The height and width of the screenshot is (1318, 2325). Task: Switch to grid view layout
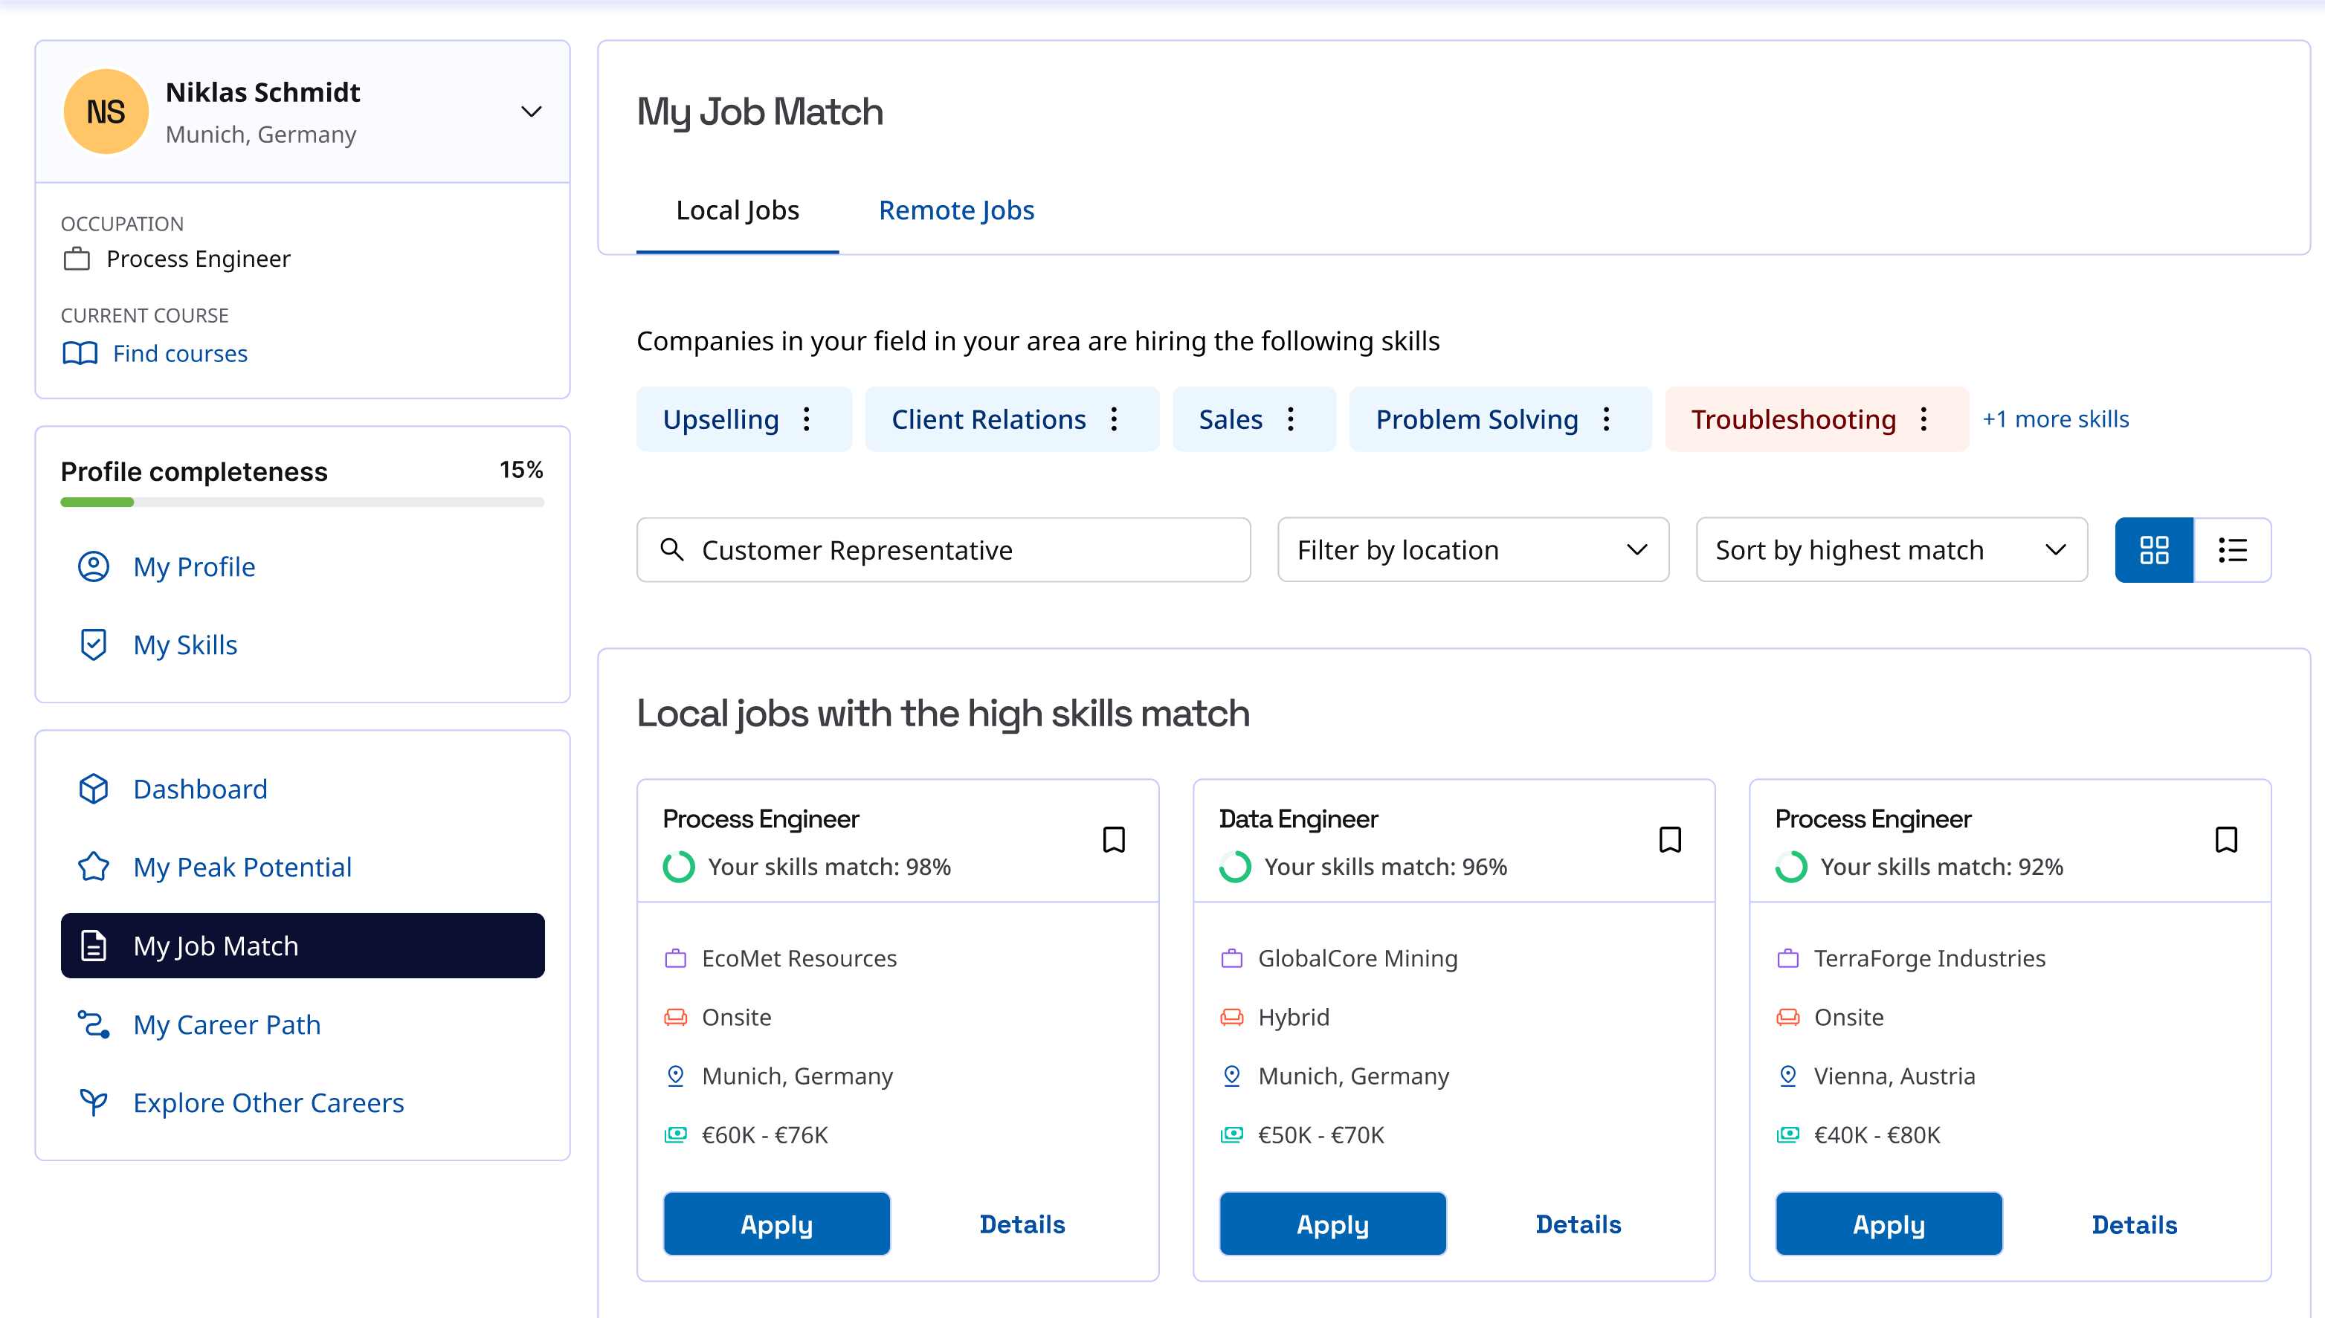2154,549
